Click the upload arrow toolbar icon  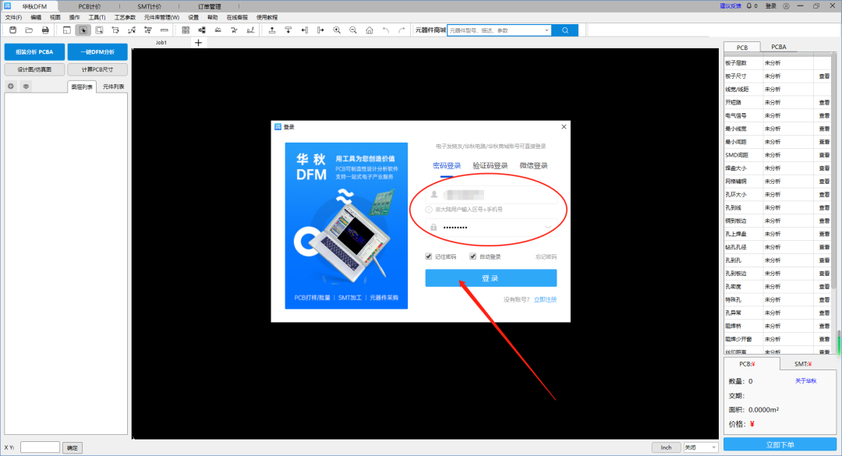point(272,30)
